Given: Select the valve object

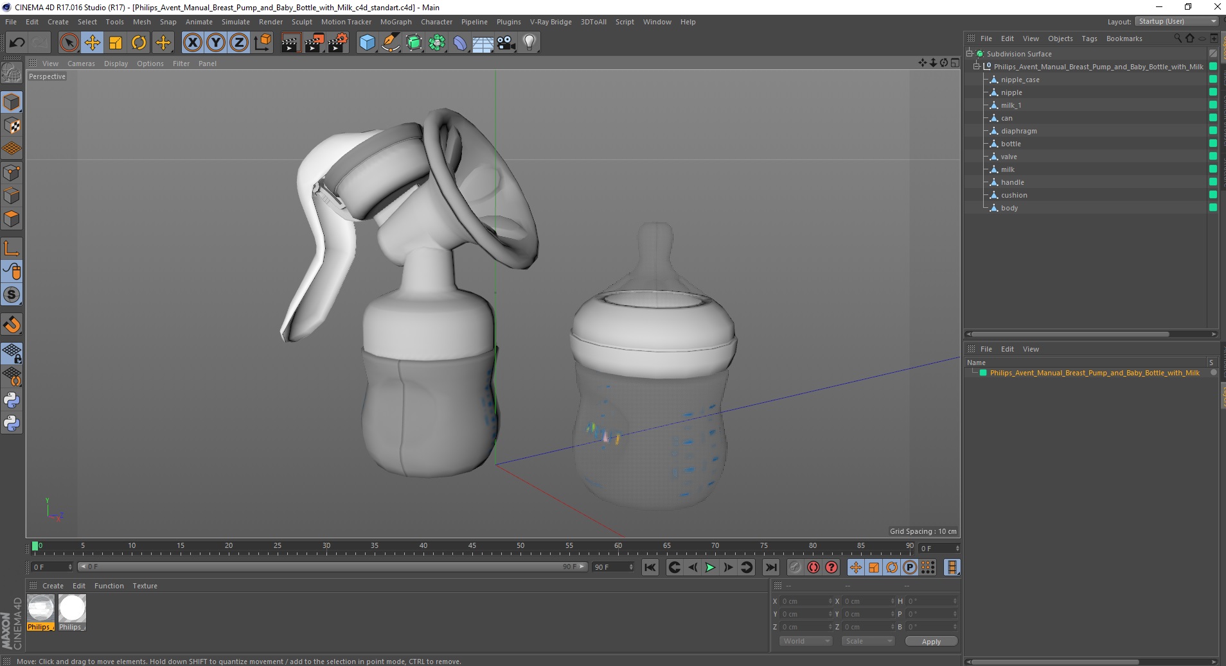Looking at the screenshot, I should point(1009,157).
